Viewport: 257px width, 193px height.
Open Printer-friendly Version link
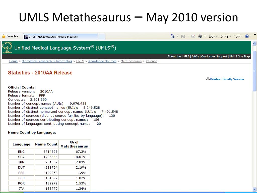pos(227,79)
